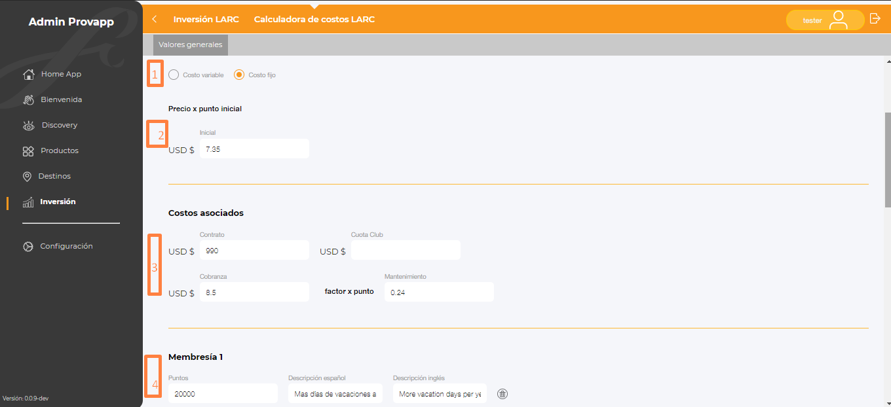Click the tester user avatar icon
891x407 pixels.
click(x=838, y=20)
